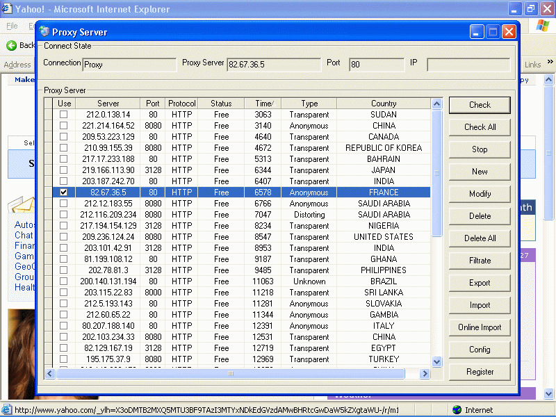Viewport: 556px width, 417px height.
Task: Check the Use box for 209.53.223.129
Action: click(x=63, y=136)
